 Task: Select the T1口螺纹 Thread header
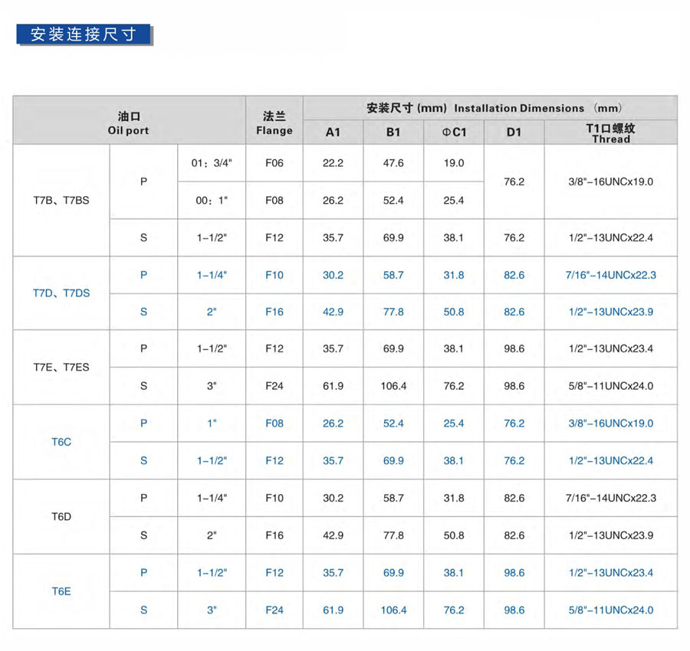[611, 132]
